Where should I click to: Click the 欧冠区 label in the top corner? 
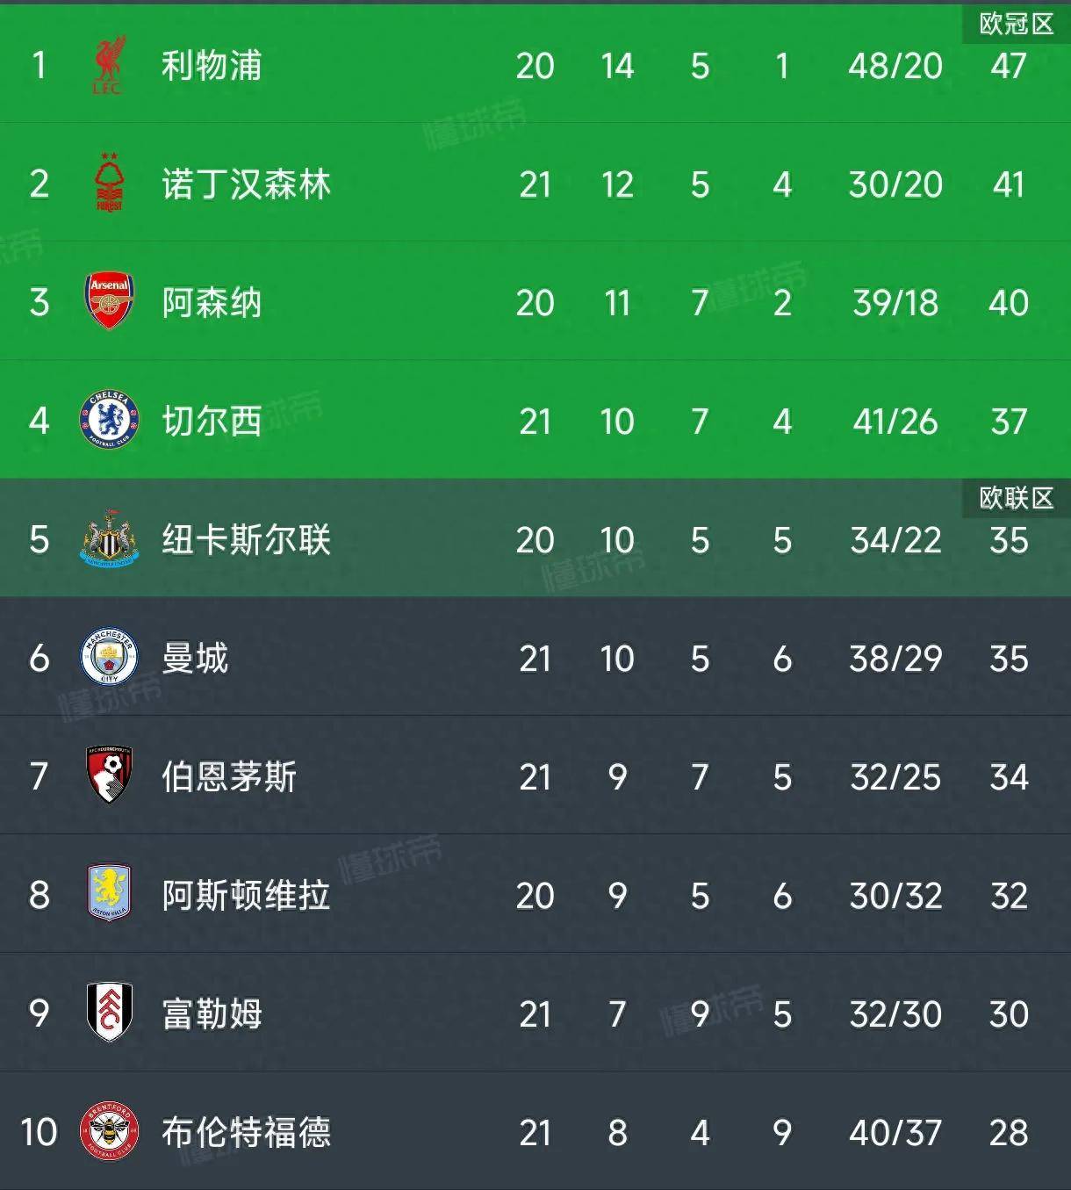coord(1012,24)
